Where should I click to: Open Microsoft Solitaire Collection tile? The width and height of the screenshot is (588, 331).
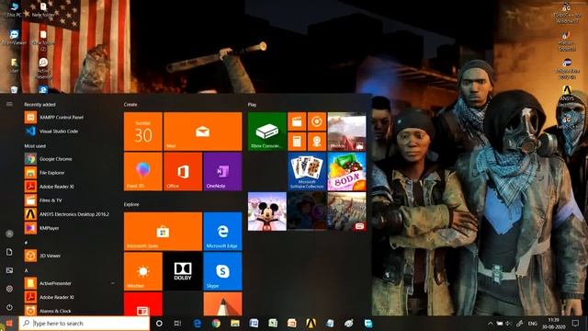click(307, 172)
